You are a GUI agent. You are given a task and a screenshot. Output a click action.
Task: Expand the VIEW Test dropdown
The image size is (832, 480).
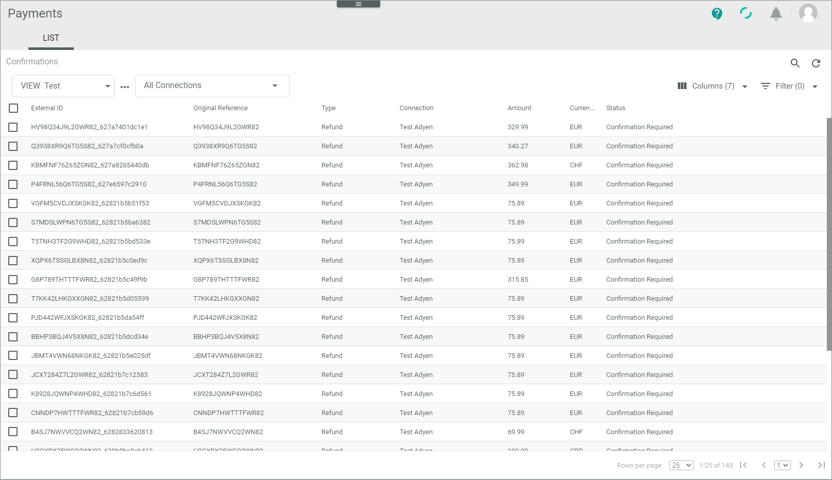click(63, 86)
